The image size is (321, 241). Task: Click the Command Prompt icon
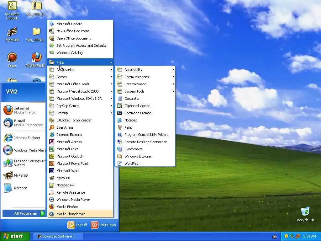tap(120, 113)
